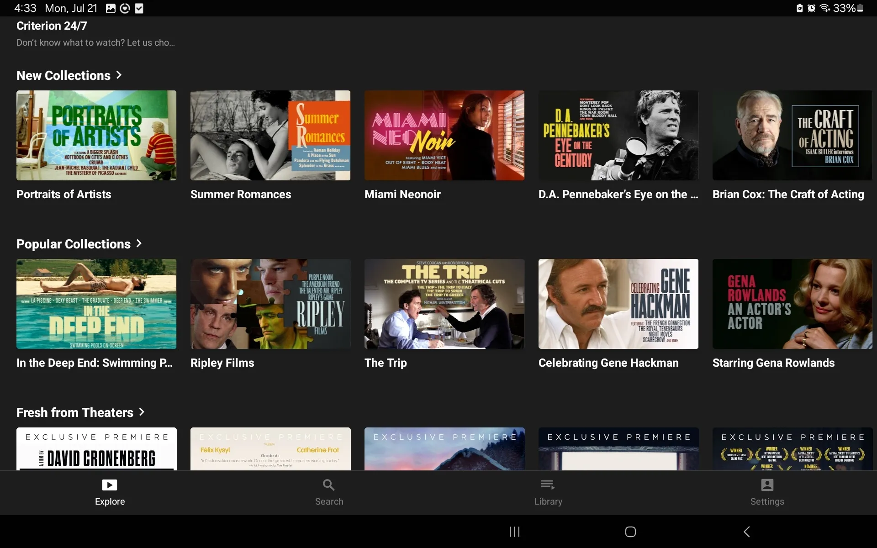This screenshot has width=877, height=548.
Task: Switch to the Search tab
Action: coord(328,493)
